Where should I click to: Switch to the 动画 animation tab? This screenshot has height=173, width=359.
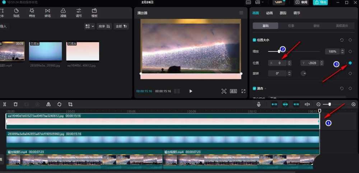269,13
